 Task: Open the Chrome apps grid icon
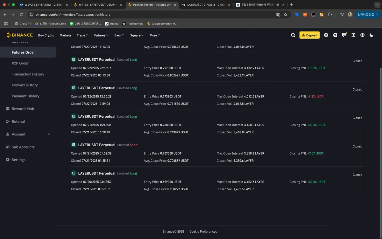point(6,24)
